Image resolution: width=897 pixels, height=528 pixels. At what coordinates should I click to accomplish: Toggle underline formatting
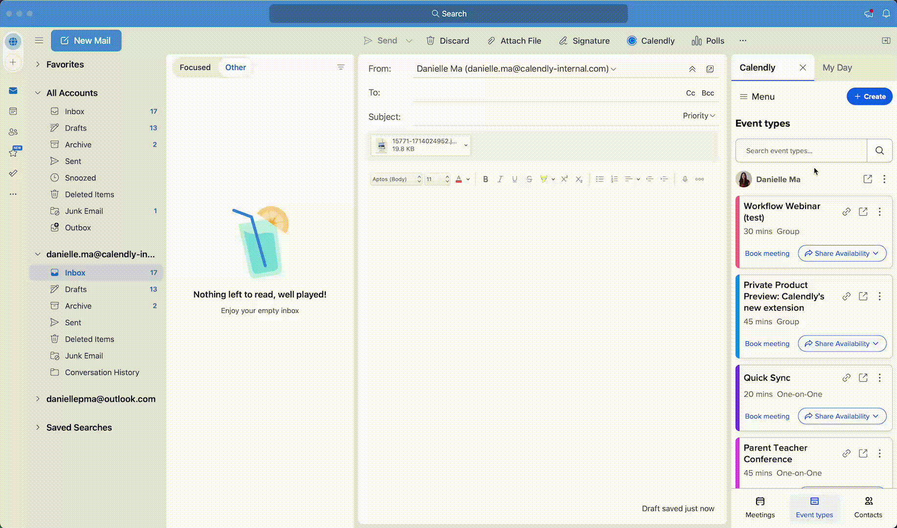point(515,179)
